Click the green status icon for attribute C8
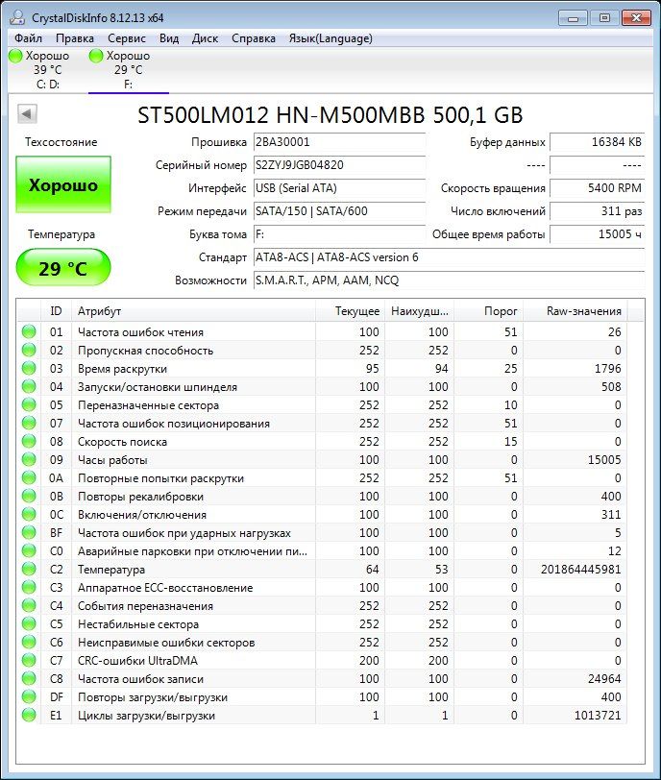 point(30,679)
